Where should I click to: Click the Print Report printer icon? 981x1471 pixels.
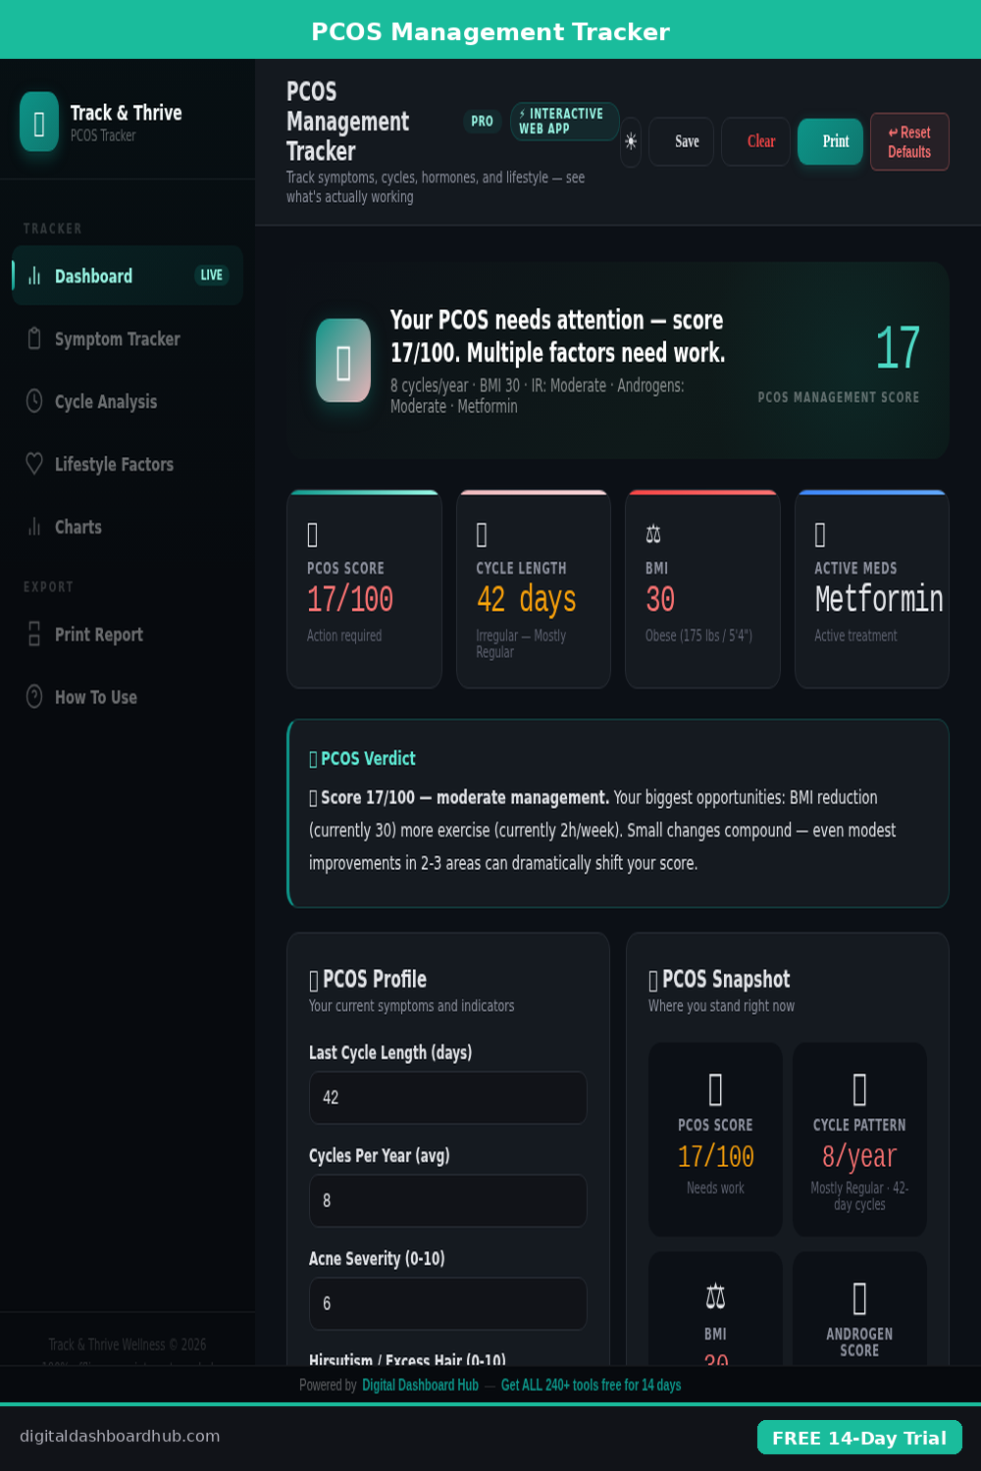[x=34, y=634]
